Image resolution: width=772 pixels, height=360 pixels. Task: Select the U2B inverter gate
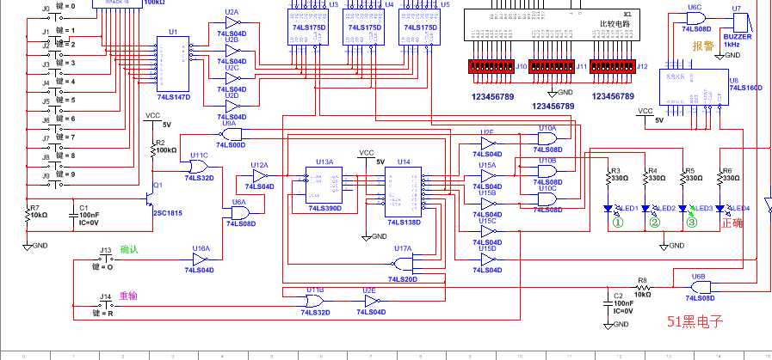coord(234,52)
